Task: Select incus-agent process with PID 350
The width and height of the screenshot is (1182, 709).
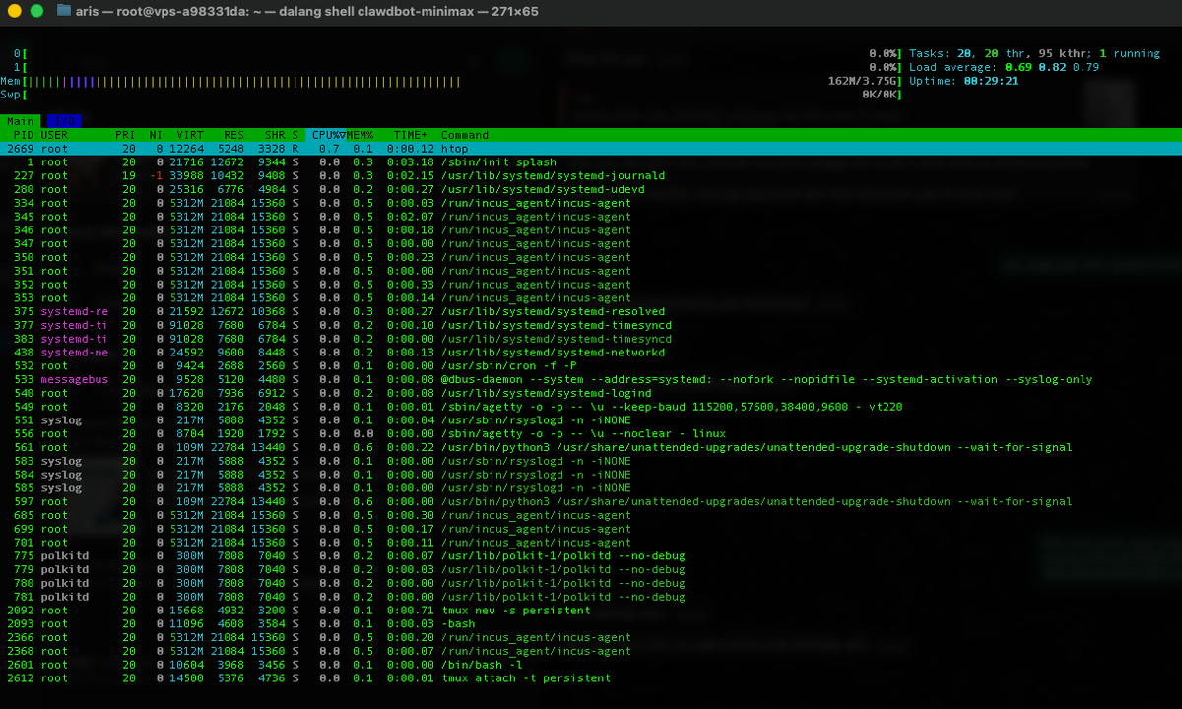Action: pos(591,257)
